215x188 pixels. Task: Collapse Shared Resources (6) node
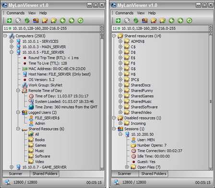pos(18,129)
